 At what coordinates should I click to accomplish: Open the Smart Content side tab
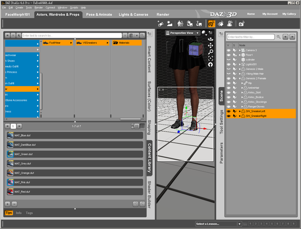point(149,59)
